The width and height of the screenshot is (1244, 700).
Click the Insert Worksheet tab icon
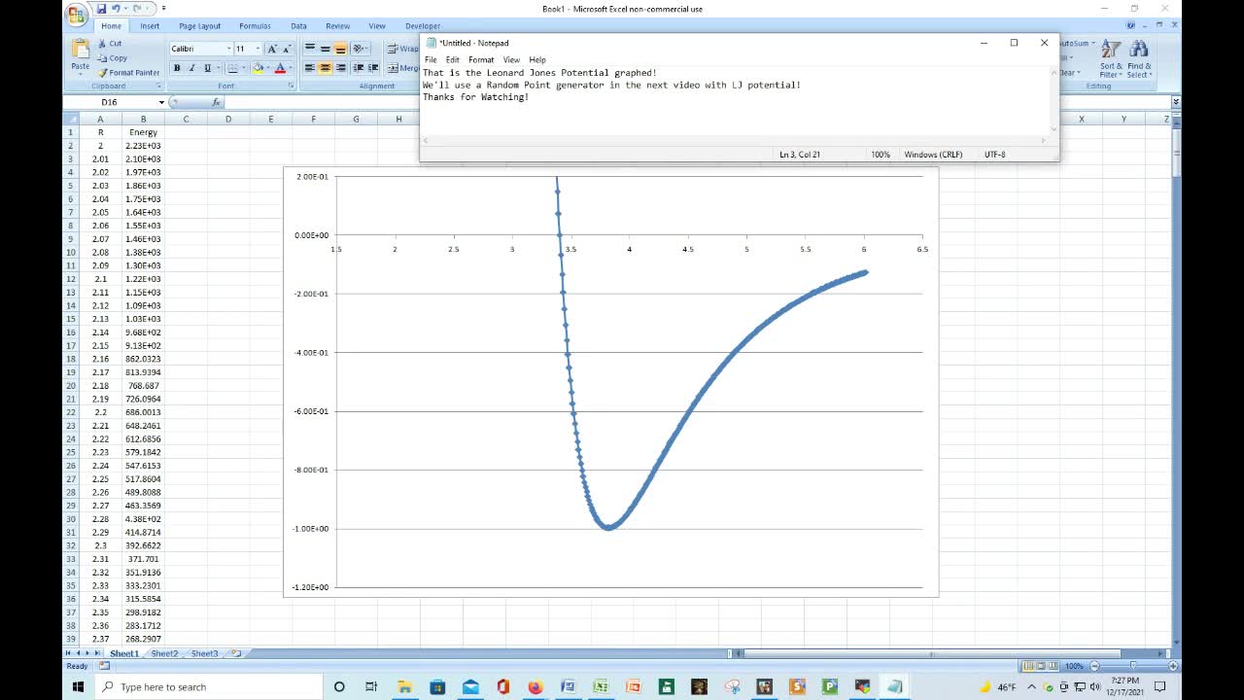coord(235,653)
